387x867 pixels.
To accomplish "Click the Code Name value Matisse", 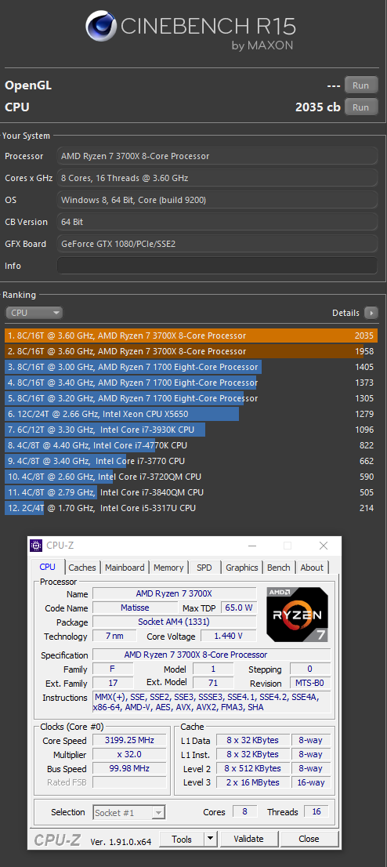I will [134, 608].
